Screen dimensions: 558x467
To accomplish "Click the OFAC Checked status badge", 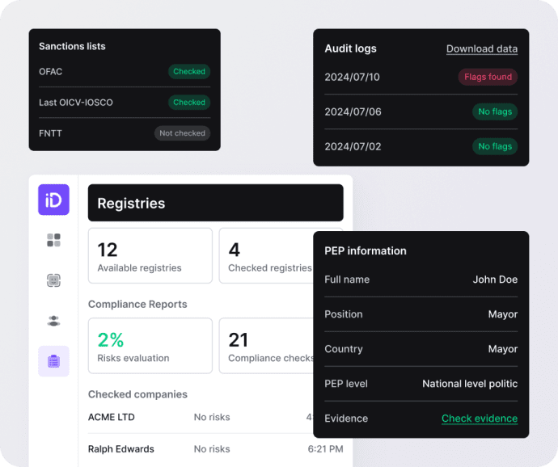I will [x=189, y=71].
